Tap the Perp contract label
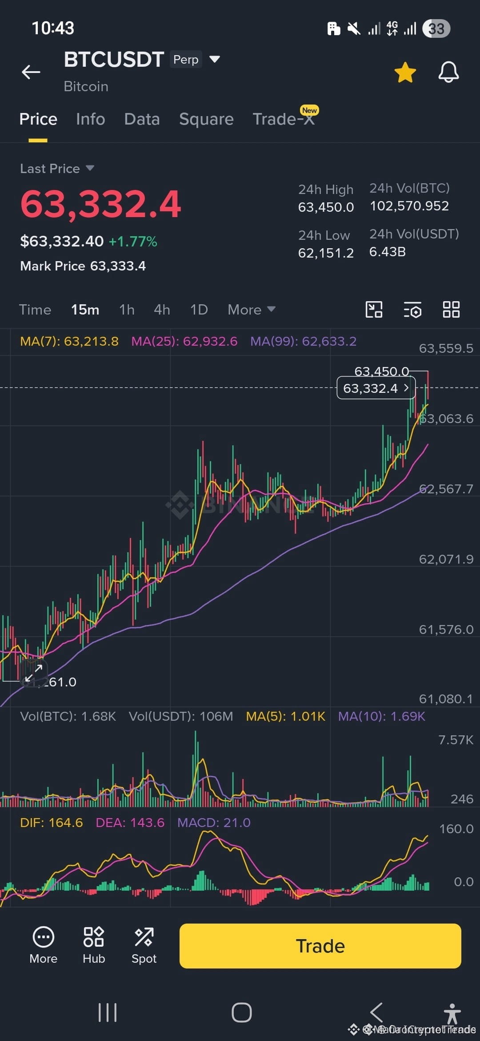 pos(186,60)
